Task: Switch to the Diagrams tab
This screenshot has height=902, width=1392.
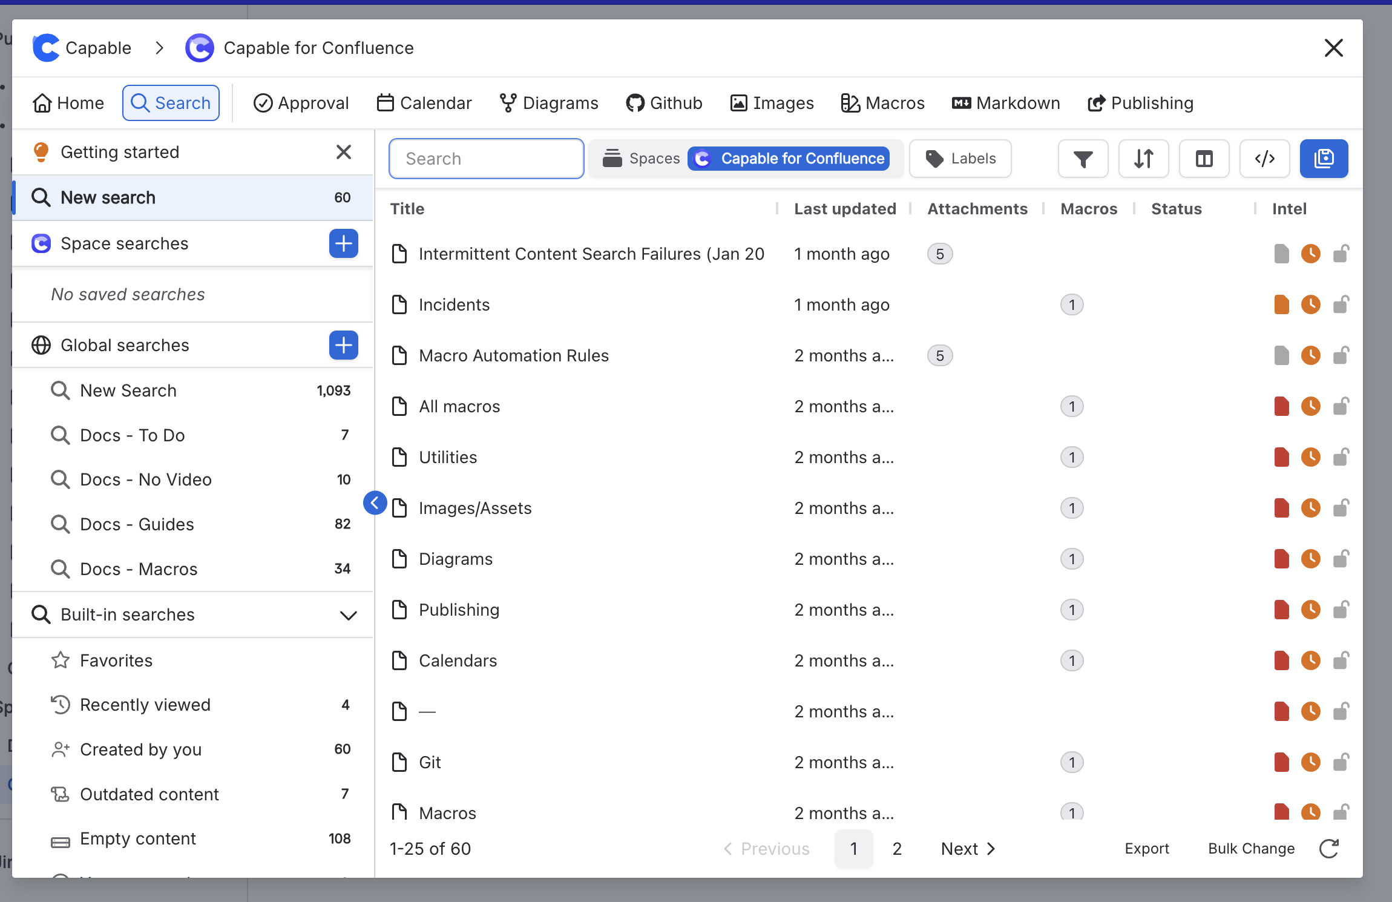Action: tap(549, 103)
